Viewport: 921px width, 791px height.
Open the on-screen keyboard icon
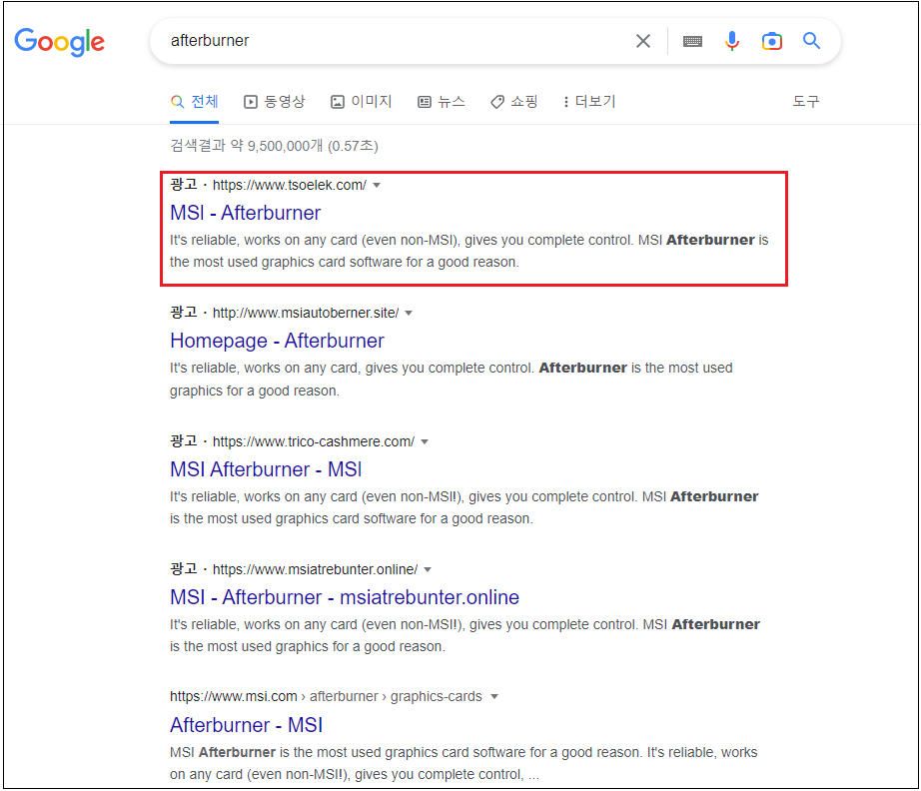[x=692, y=41]
